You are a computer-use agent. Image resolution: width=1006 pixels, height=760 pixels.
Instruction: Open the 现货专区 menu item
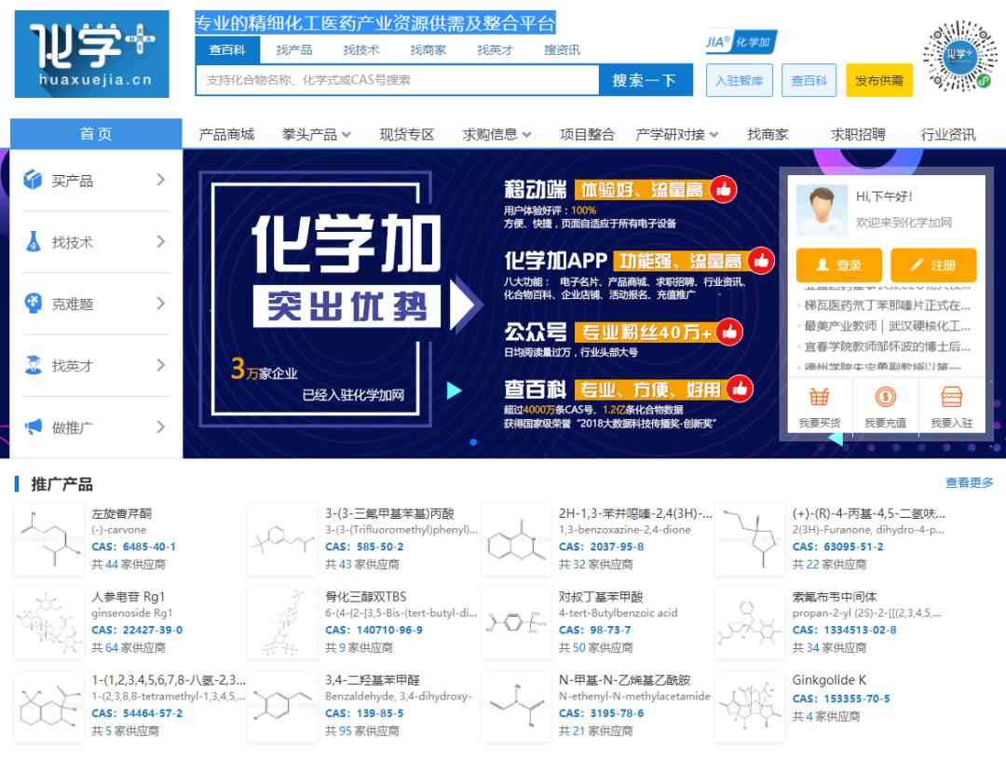[x=407, y=135]
